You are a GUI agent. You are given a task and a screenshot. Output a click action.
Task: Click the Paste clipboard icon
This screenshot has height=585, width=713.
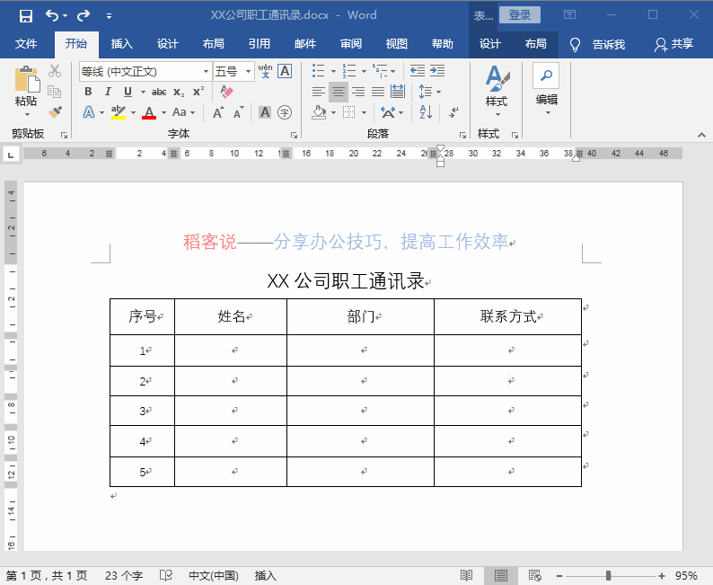(27, 80)
